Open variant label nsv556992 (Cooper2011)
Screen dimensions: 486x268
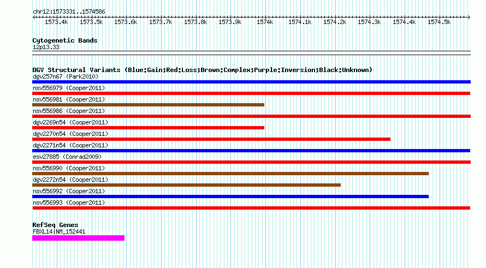(69, 191)
